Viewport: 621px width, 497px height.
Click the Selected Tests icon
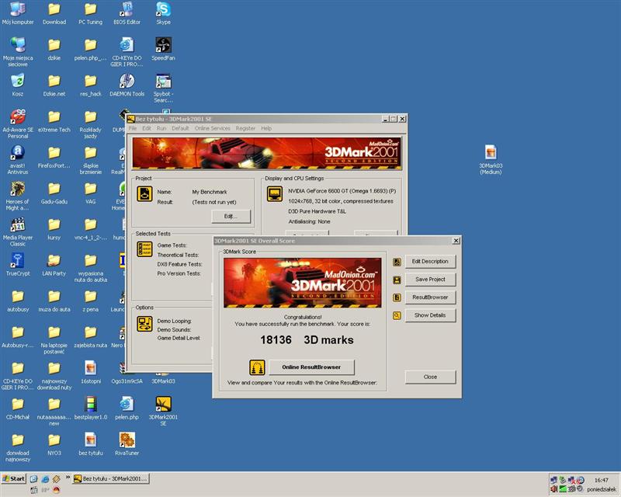(x=144, y=249)
